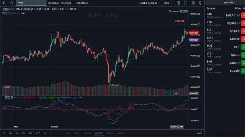The width and height of the screenshot is (245, 137).
Task: Click the 03 Mar label on time axis
Action: pyautogui.click(x=54, y=127)
